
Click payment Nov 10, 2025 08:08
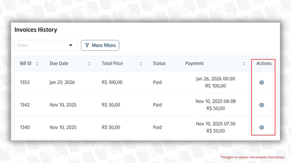pos(216,101)
